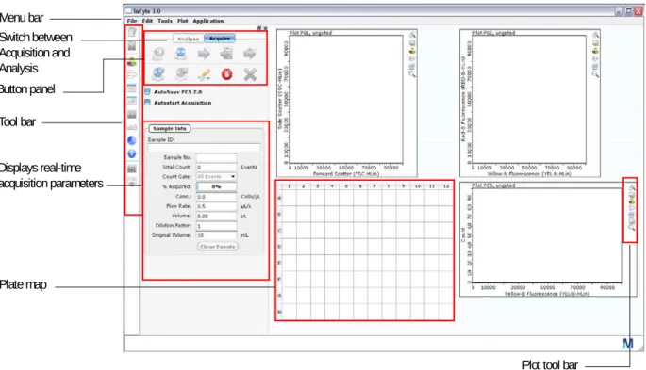Click the Volume field showing 0.00
646x370 pixels.
(x=216, y=216)
